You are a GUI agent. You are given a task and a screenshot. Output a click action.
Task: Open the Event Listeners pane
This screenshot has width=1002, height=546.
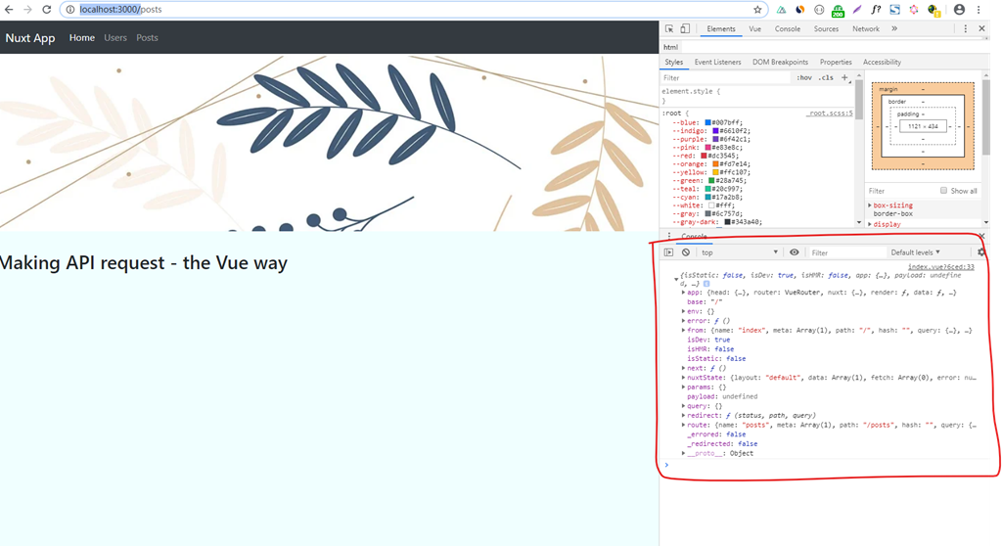[717, 62]
